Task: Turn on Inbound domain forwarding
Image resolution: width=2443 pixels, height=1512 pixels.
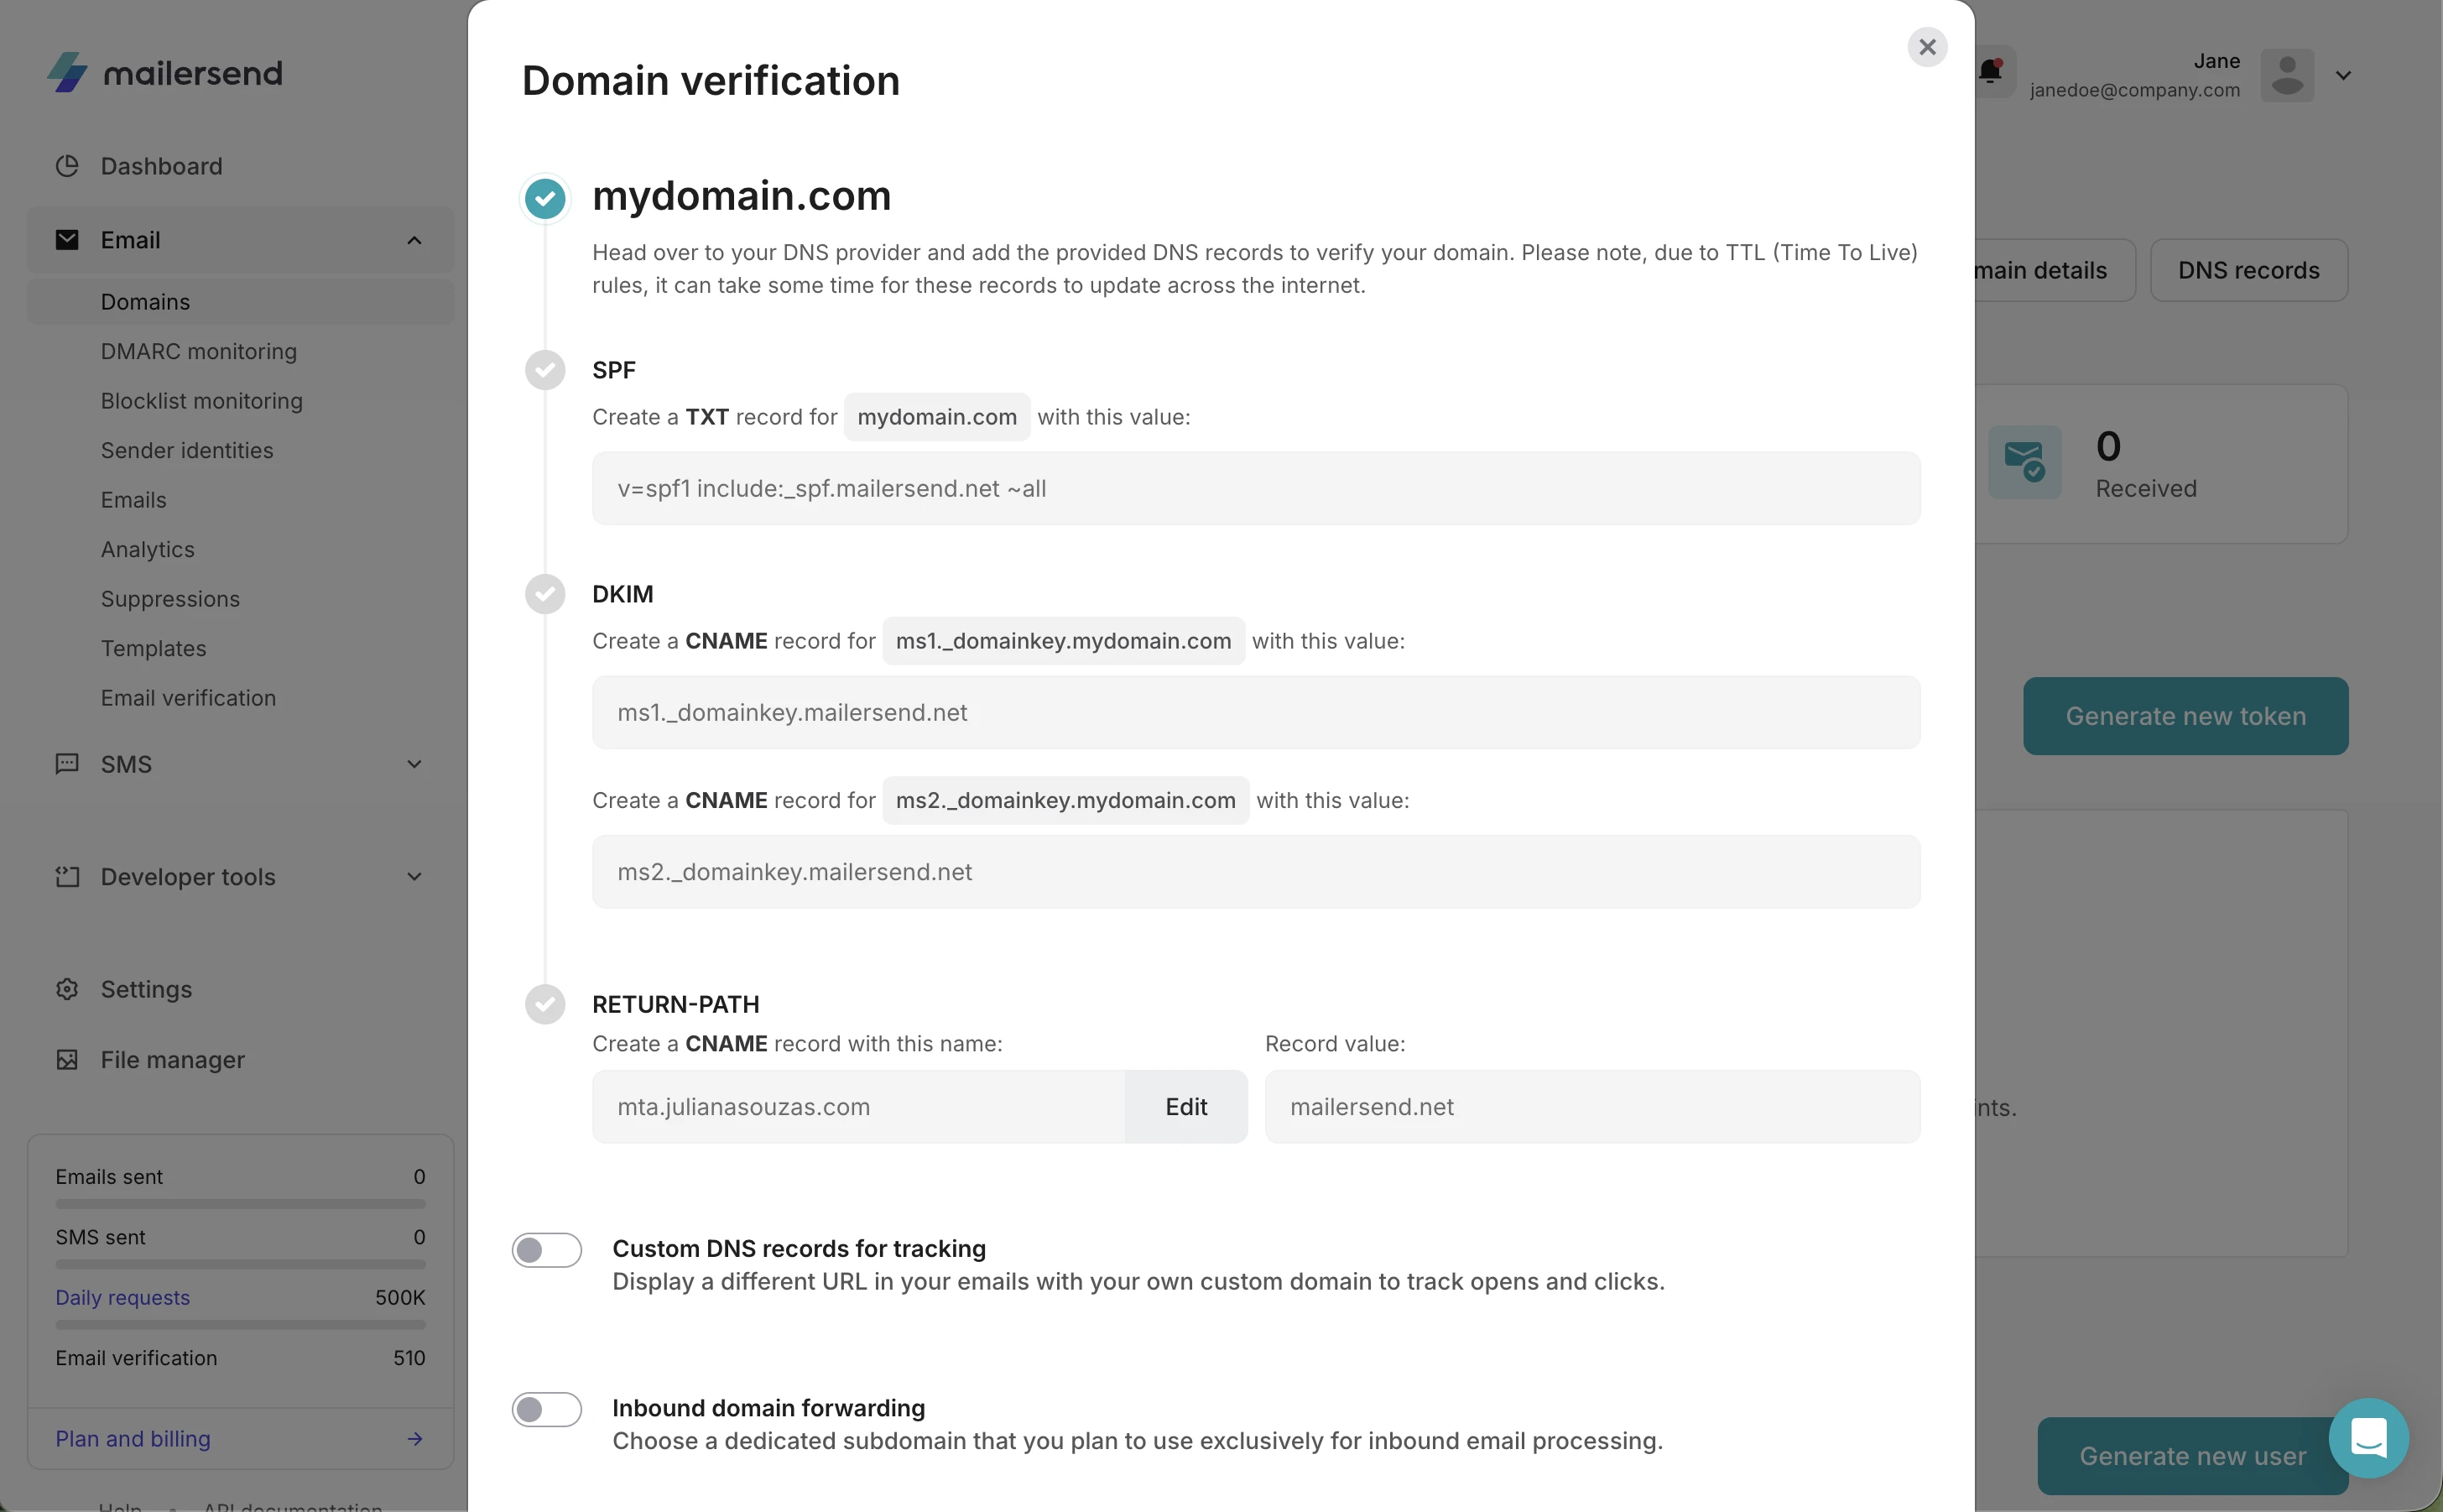Action: [547, 1410]
